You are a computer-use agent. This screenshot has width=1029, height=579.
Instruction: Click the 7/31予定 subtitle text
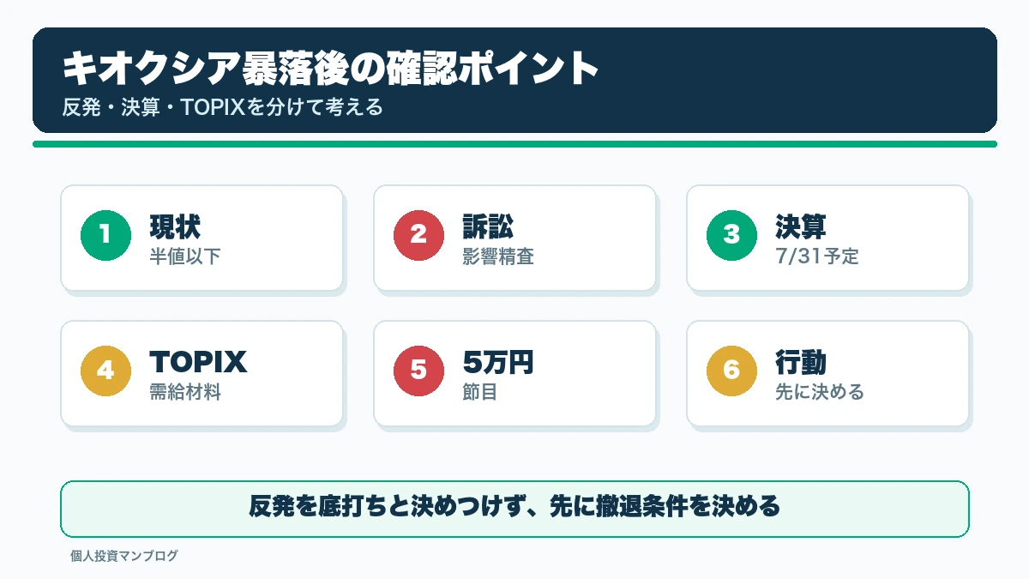click(815, 256)
